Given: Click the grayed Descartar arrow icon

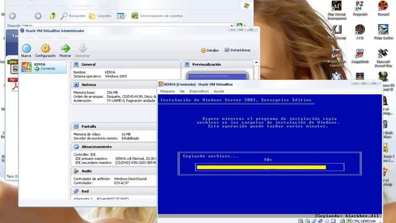Looking at the screenshot, I should (82, 48).
